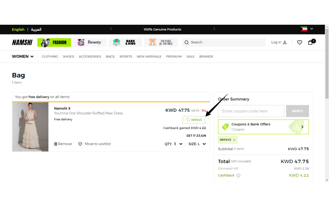
Task: Open the SPORTS menu
Action: [126, 57]
